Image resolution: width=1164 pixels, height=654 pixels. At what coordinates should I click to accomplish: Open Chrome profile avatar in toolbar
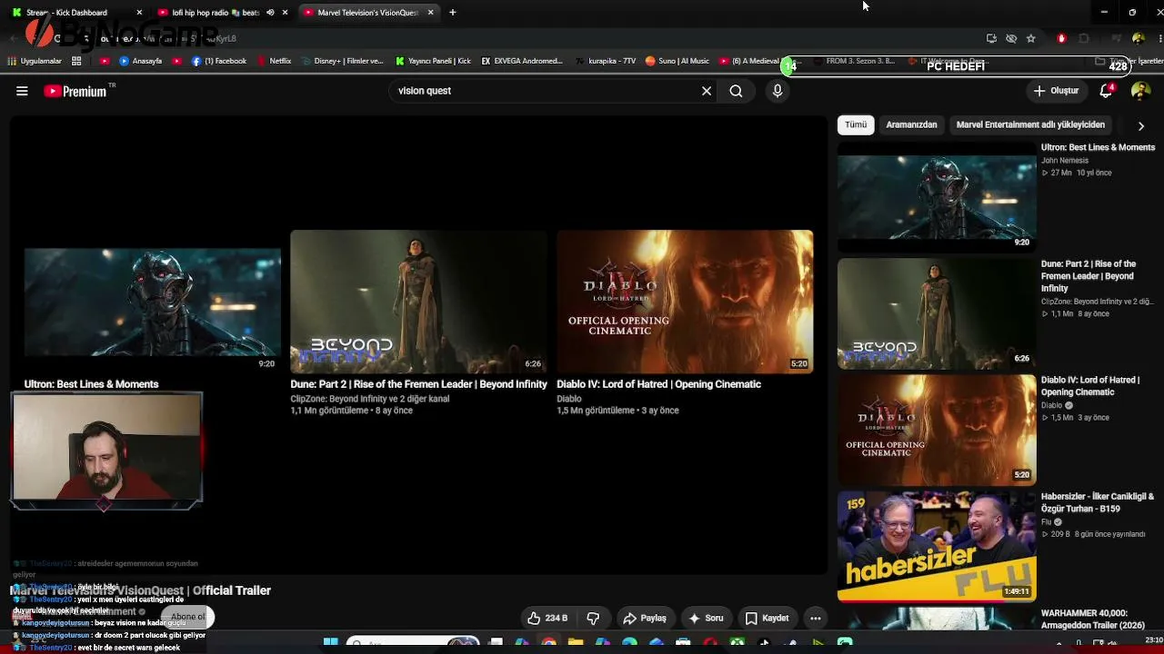pyautogui.click(x=1139, y=38)
